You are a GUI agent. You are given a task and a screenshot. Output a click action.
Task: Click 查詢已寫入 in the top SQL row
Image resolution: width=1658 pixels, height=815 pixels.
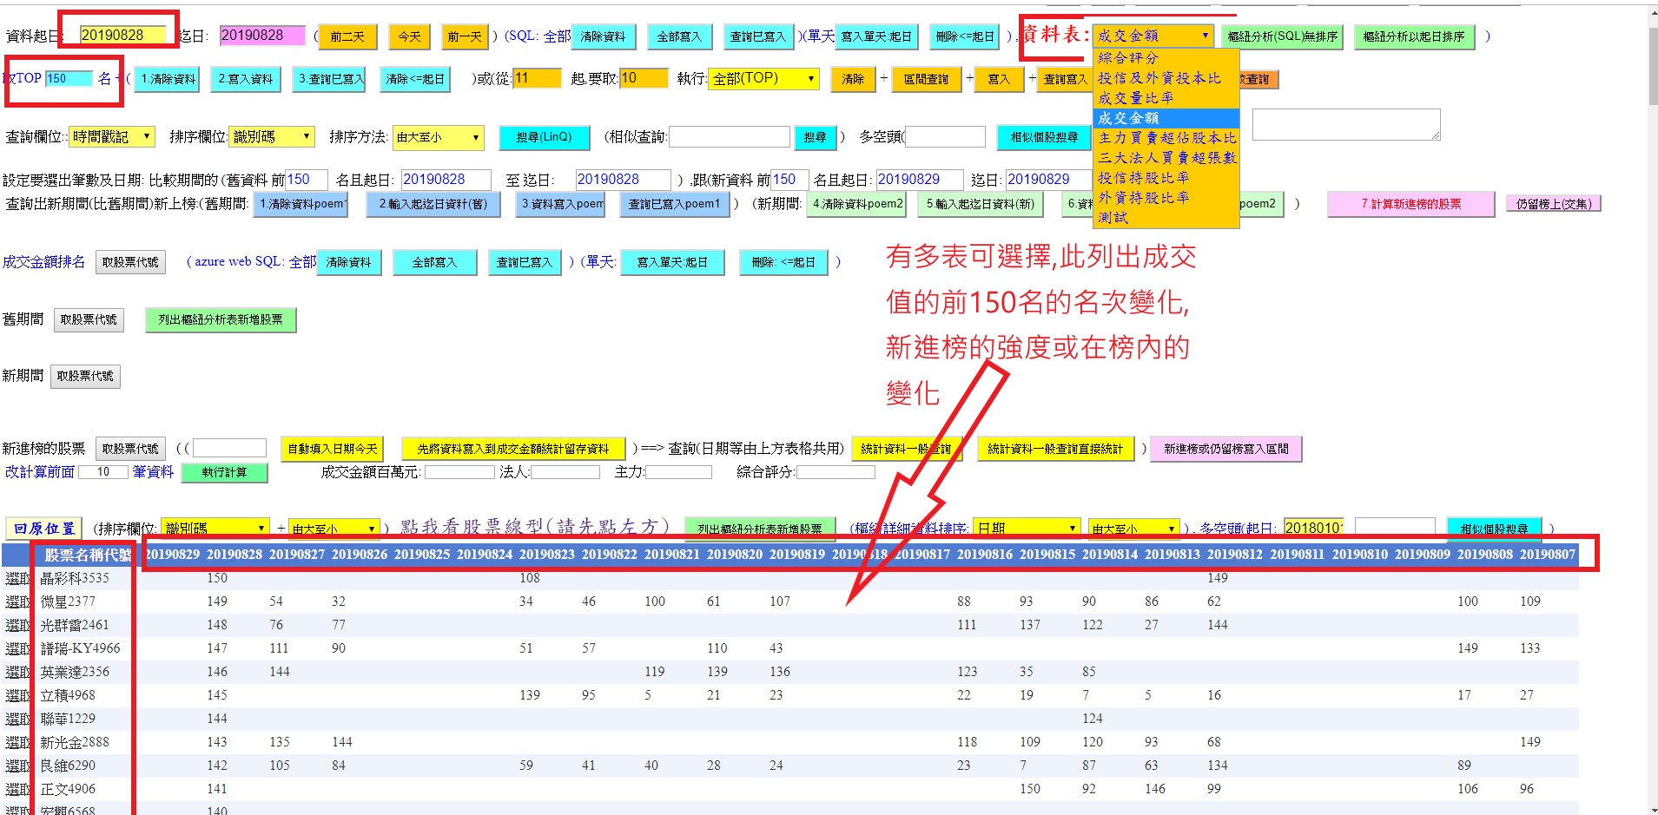tap(757, 36)
